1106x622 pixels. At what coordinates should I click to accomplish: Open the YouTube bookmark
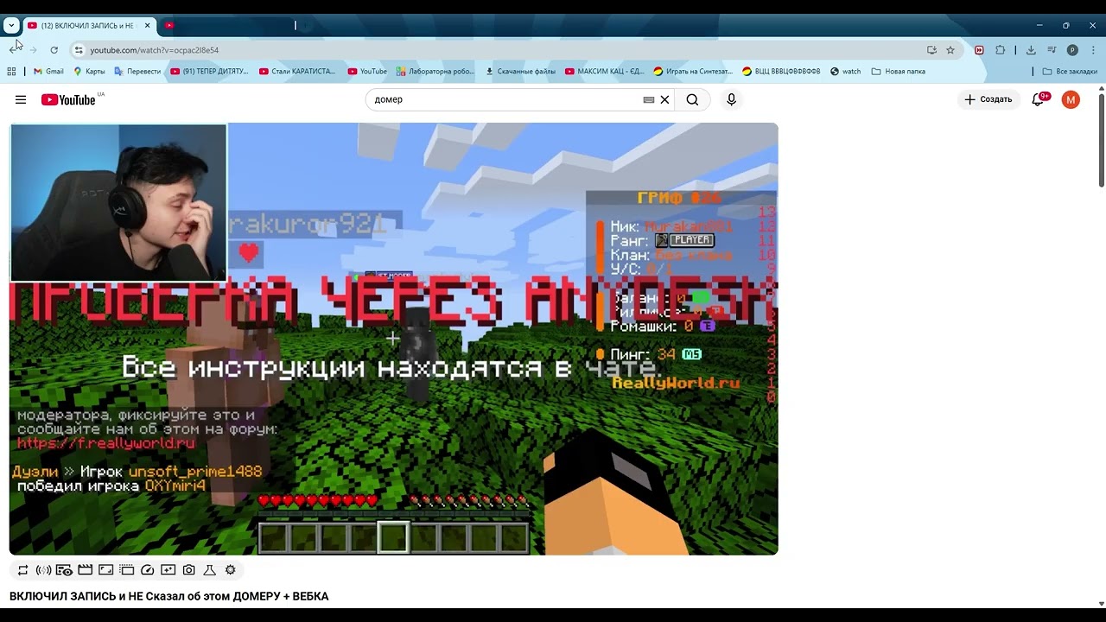coord(367,72)
